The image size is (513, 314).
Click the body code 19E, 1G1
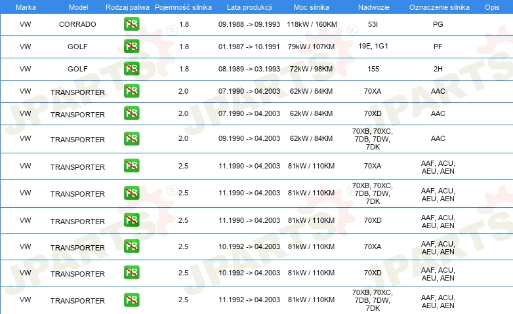click(x=373, y=46)
